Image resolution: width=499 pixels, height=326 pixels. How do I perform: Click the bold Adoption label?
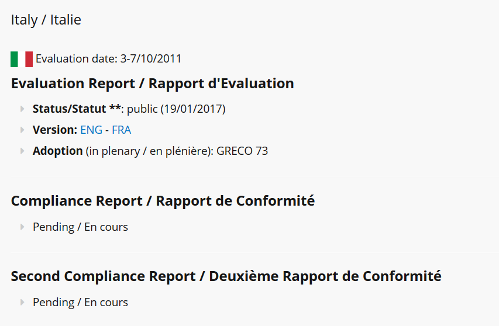click(57, 151)
